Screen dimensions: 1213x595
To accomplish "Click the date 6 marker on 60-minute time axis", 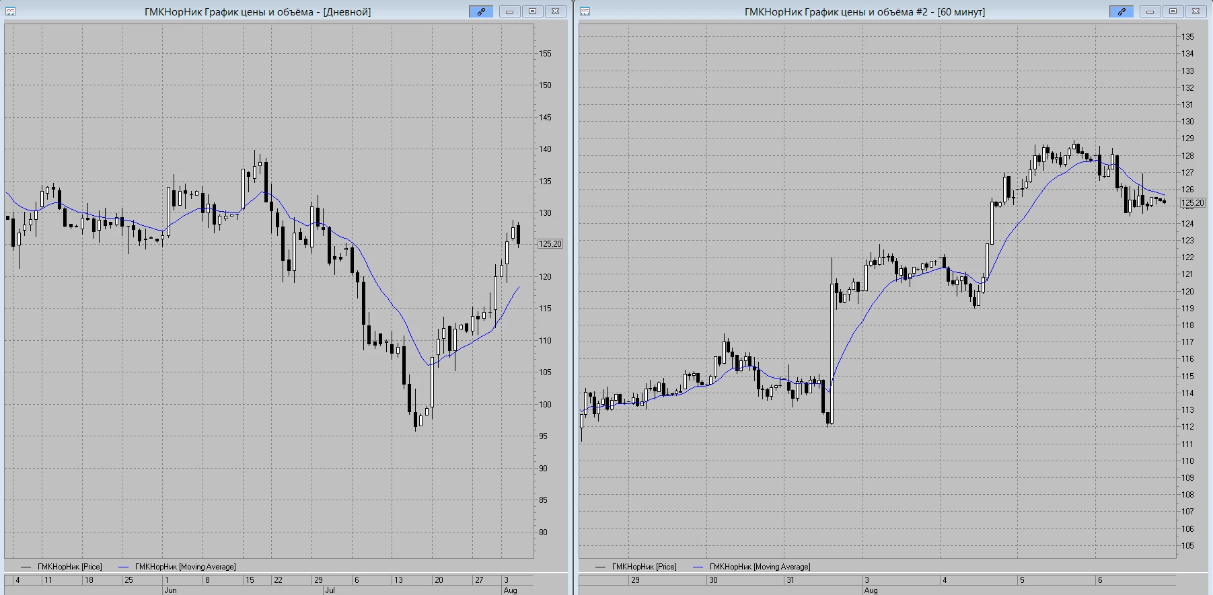I will click(1100, 580).
